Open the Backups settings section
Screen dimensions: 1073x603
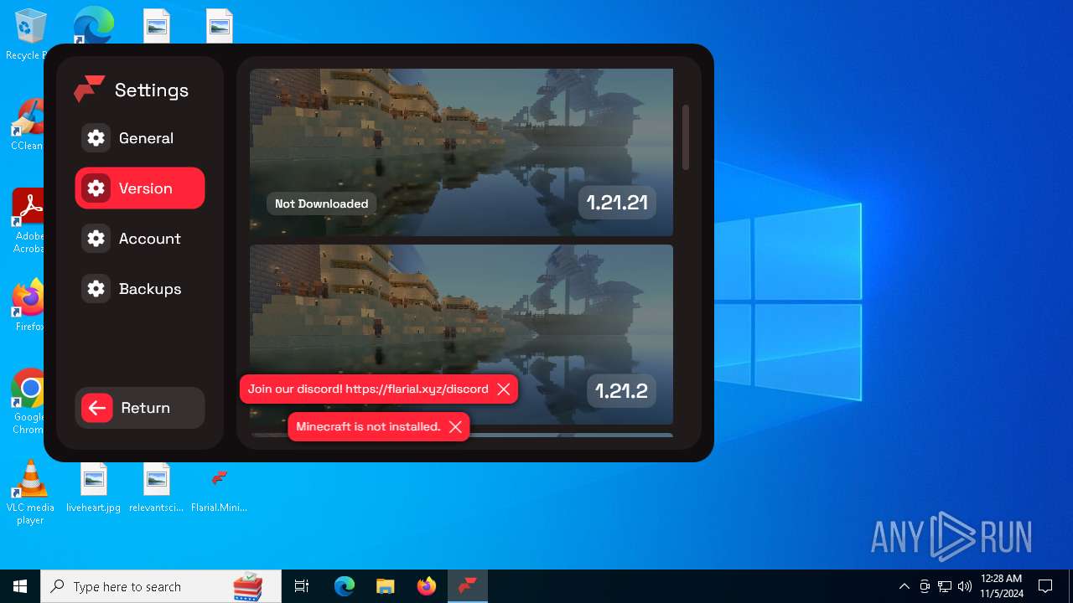pos(139,289)
